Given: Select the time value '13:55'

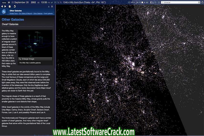Looking at the screenshot, I should coord(44,3).
